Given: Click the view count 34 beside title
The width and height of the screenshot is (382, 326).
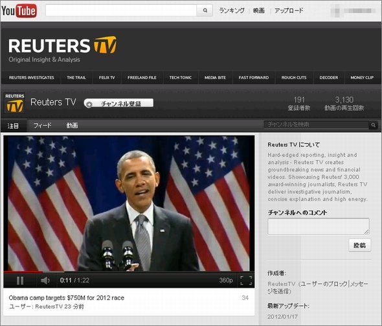Looking at the screenshot, I should point(245,297).
